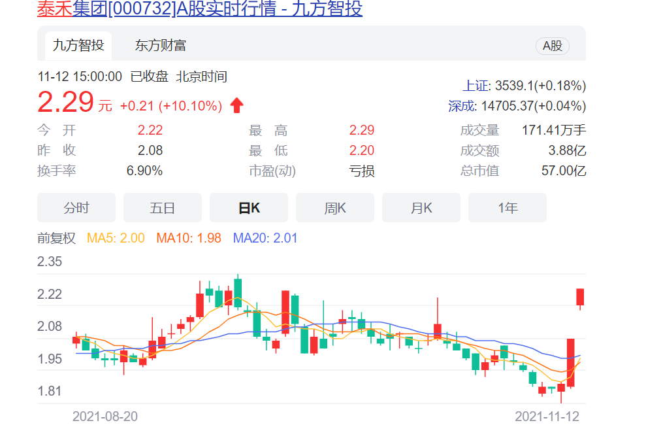This screenshot has height=425, width=646.
Task: Click the 今开 value 2.22
Action: 150,130
